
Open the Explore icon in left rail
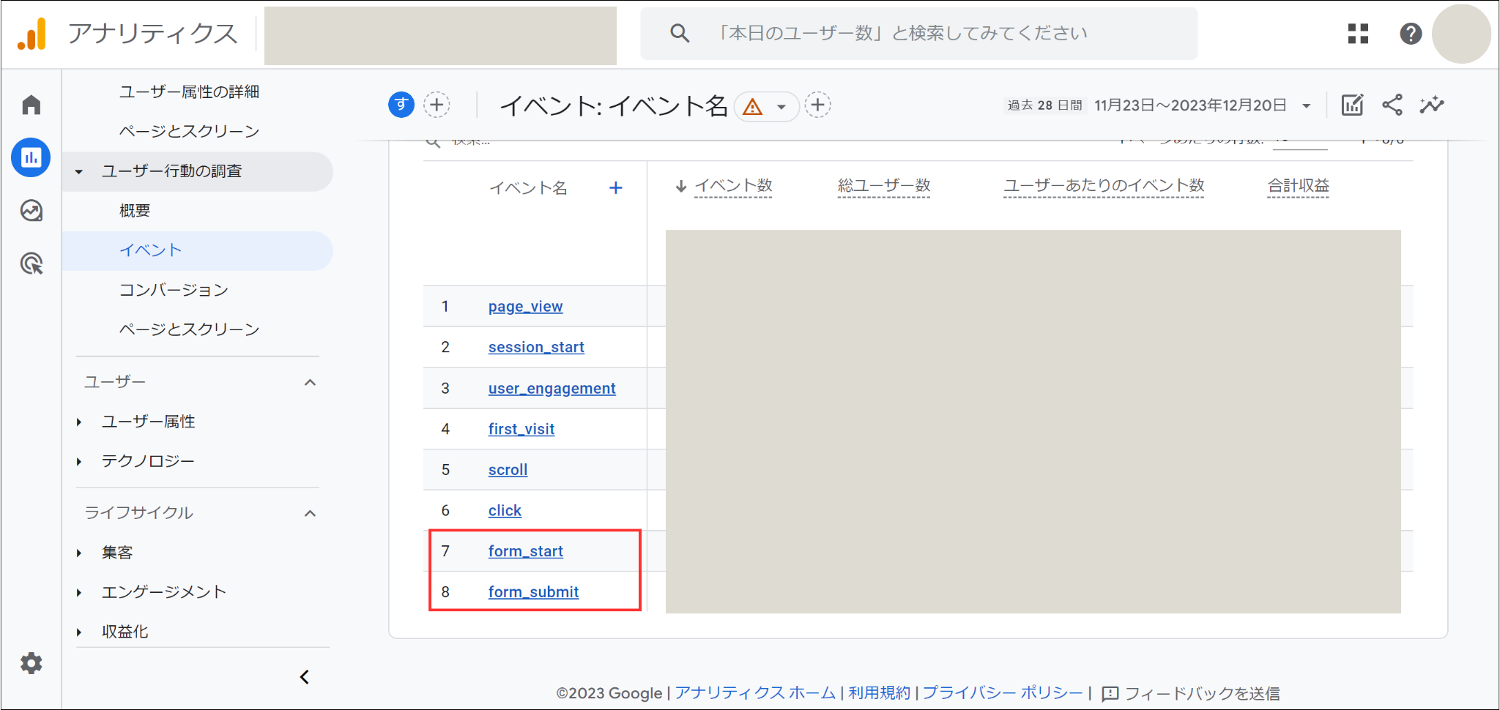click(x=31, y=211)
